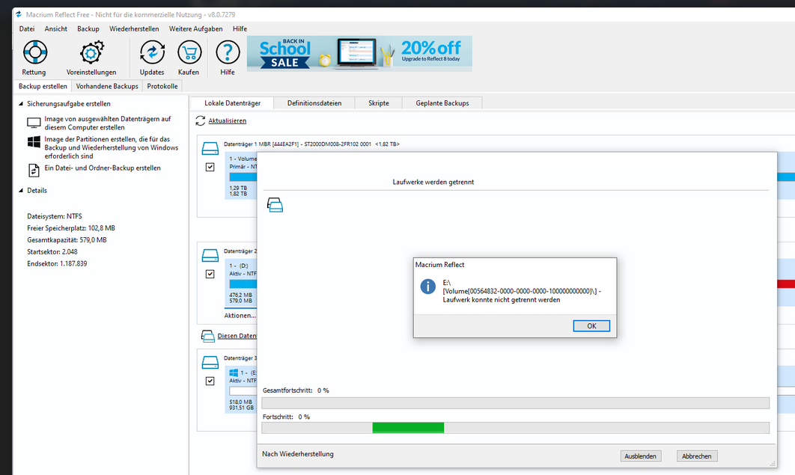Screen dimensions: 795x475
Task: Click the Datenträger 3 disk icon
Action: coord(210,362)
